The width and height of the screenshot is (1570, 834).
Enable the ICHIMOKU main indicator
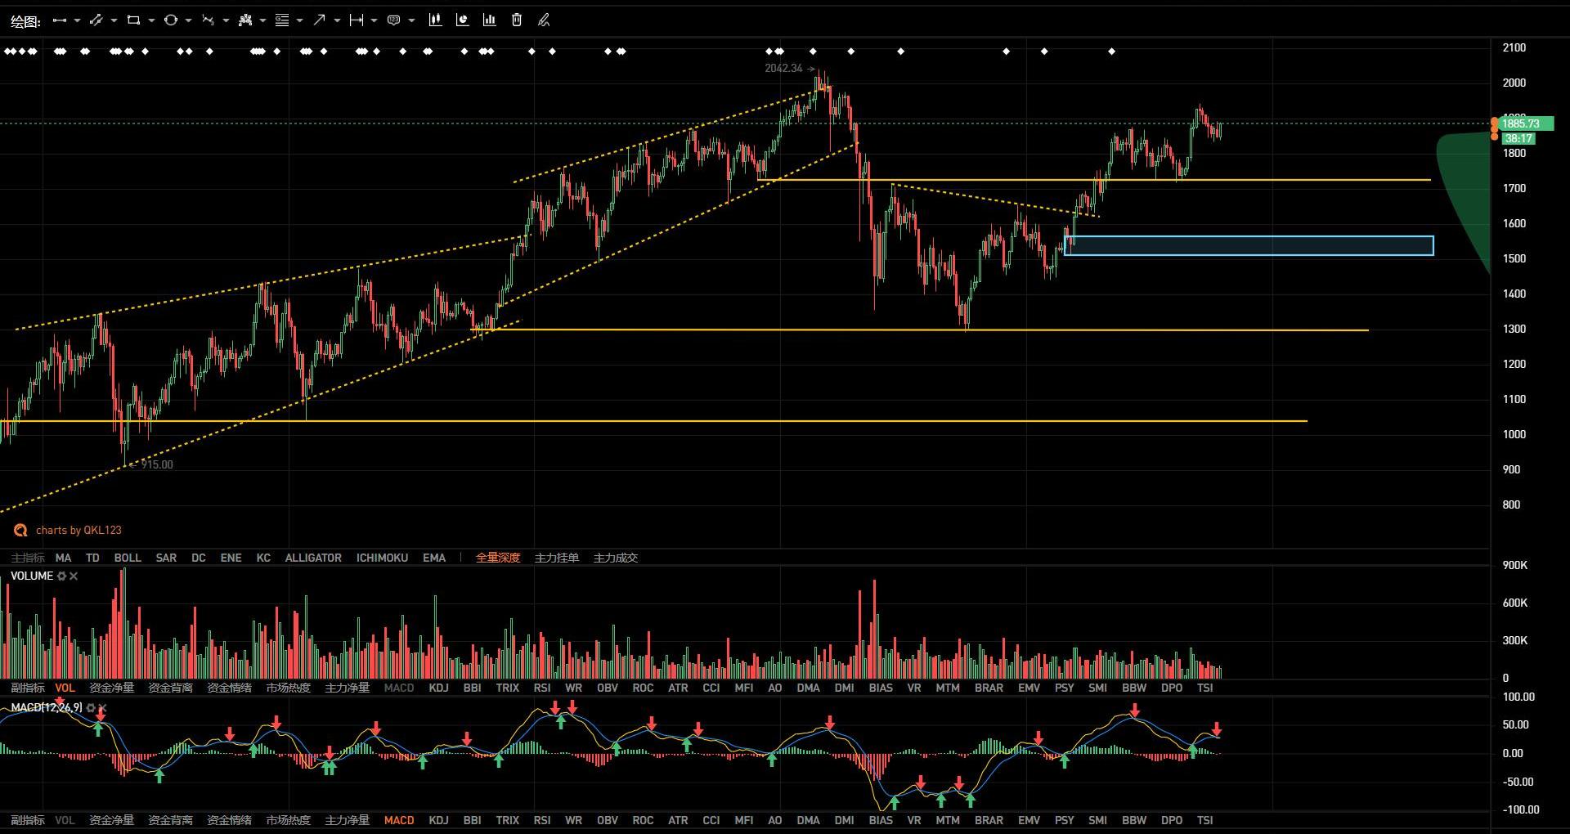coord(382,558)
